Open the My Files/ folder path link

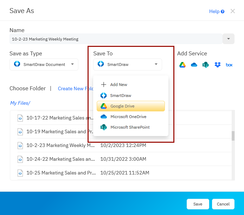click(x=20, y=103)
